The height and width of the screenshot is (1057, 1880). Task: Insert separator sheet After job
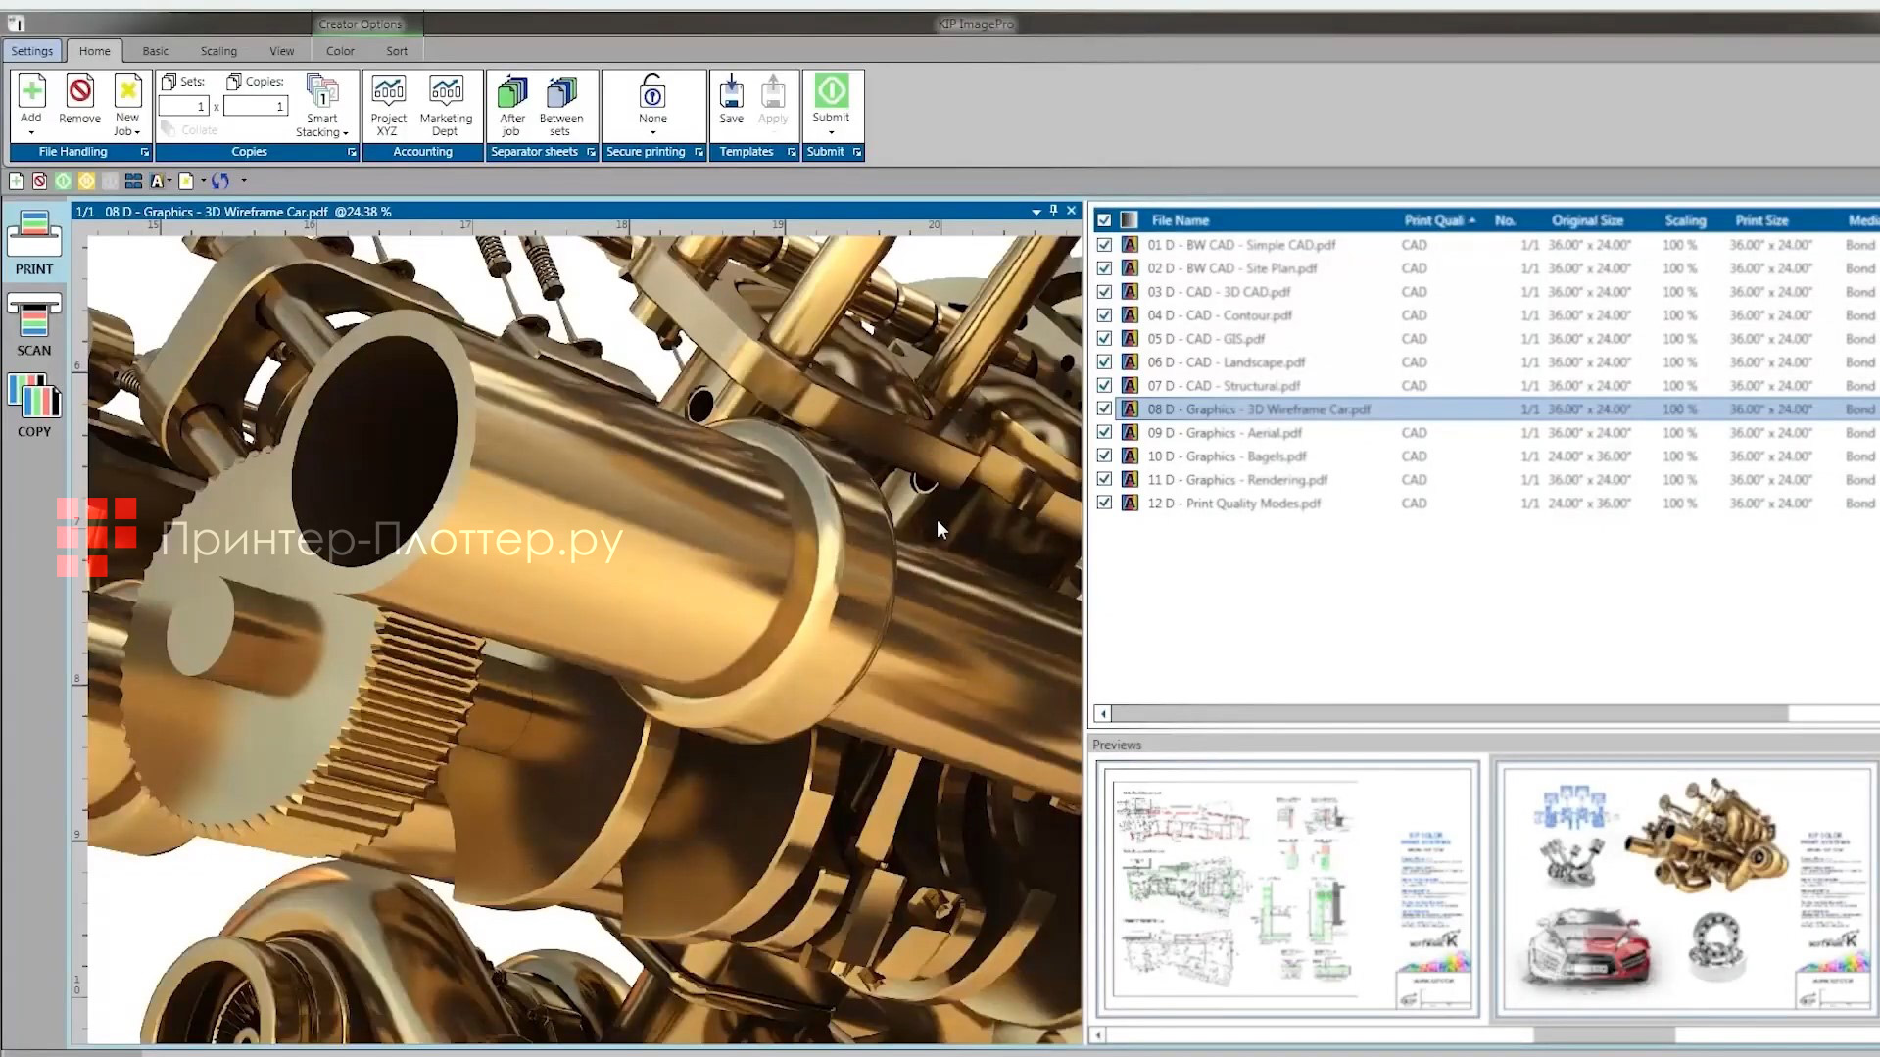[x=511, y=95]
